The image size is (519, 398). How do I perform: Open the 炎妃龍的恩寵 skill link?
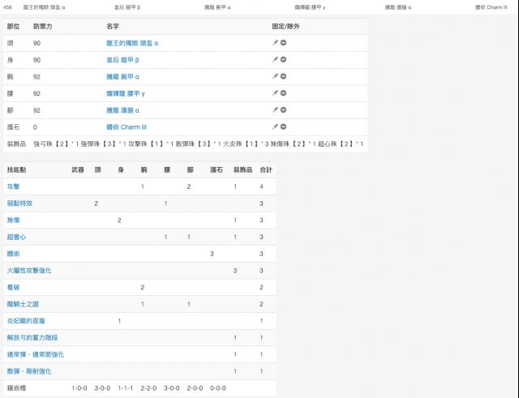point(26,321)
